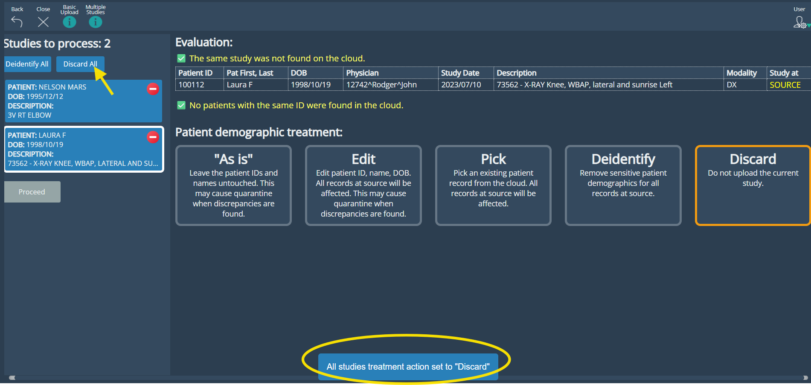Choose the Discard treatment option

(x=753, y=185)
